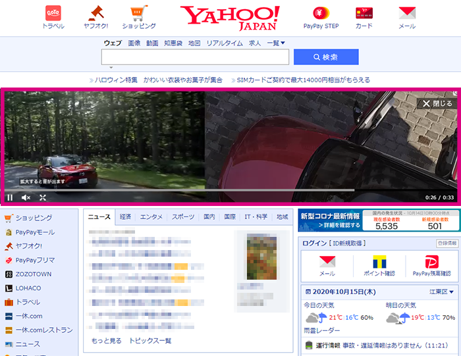
Task: Click the news article thumbnail image
Action: (x=261, y=257)
